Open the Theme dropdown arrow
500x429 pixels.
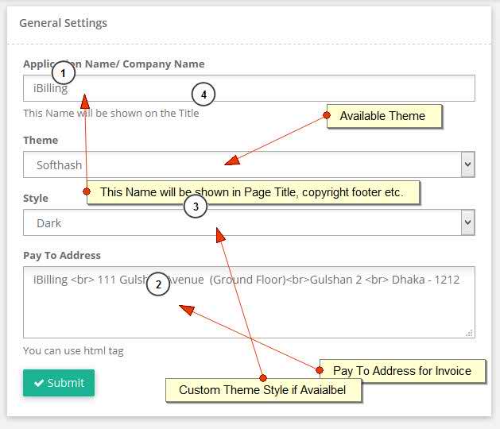coord(467,164)
